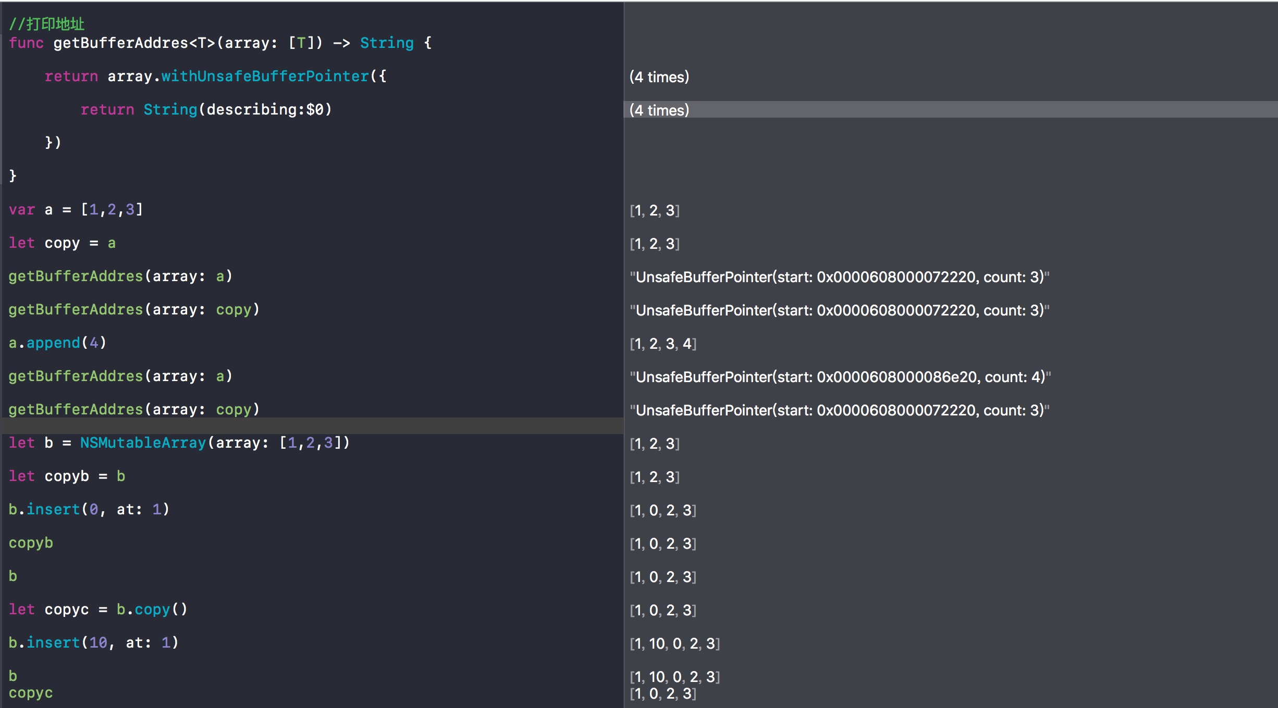The height and width of the screenshot is (708, 1278).
Task: Click the last 'copyc' line in the editor
Action: coord(31,693)
